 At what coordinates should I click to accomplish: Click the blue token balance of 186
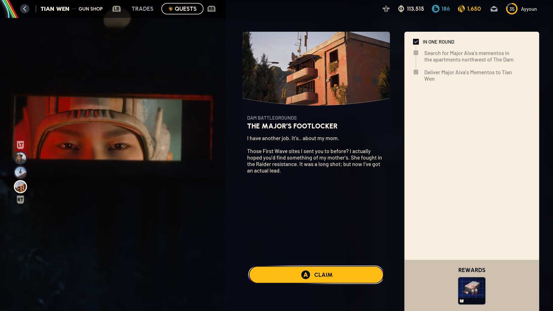click(441, 9)
